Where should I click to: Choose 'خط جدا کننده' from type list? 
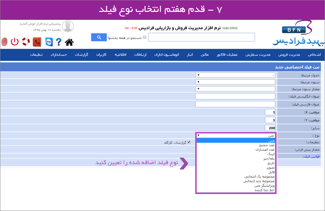point(236,190)
